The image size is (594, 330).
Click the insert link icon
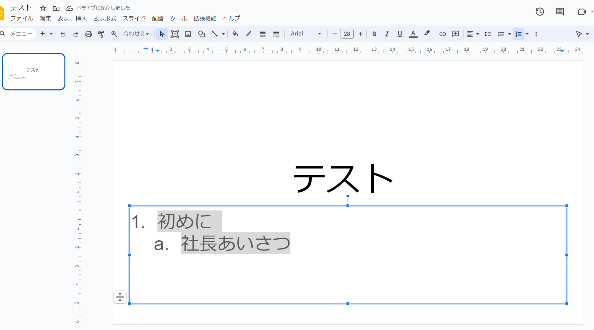[442, 34]
